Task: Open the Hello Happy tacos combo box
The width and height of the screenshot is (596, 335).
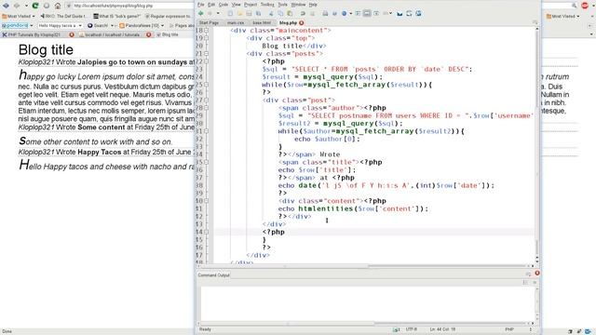Action: click(61, 25)
